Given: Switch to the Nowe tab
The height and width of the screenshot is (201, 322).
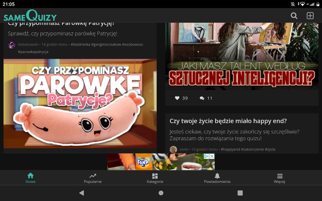Looking at the screenshot, I should point(30,178).
